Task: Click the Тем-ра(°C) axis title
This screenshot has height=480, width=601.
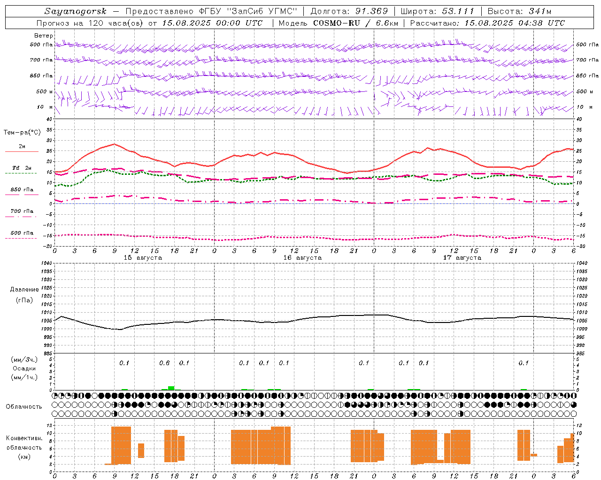Action: pos(22,133)
